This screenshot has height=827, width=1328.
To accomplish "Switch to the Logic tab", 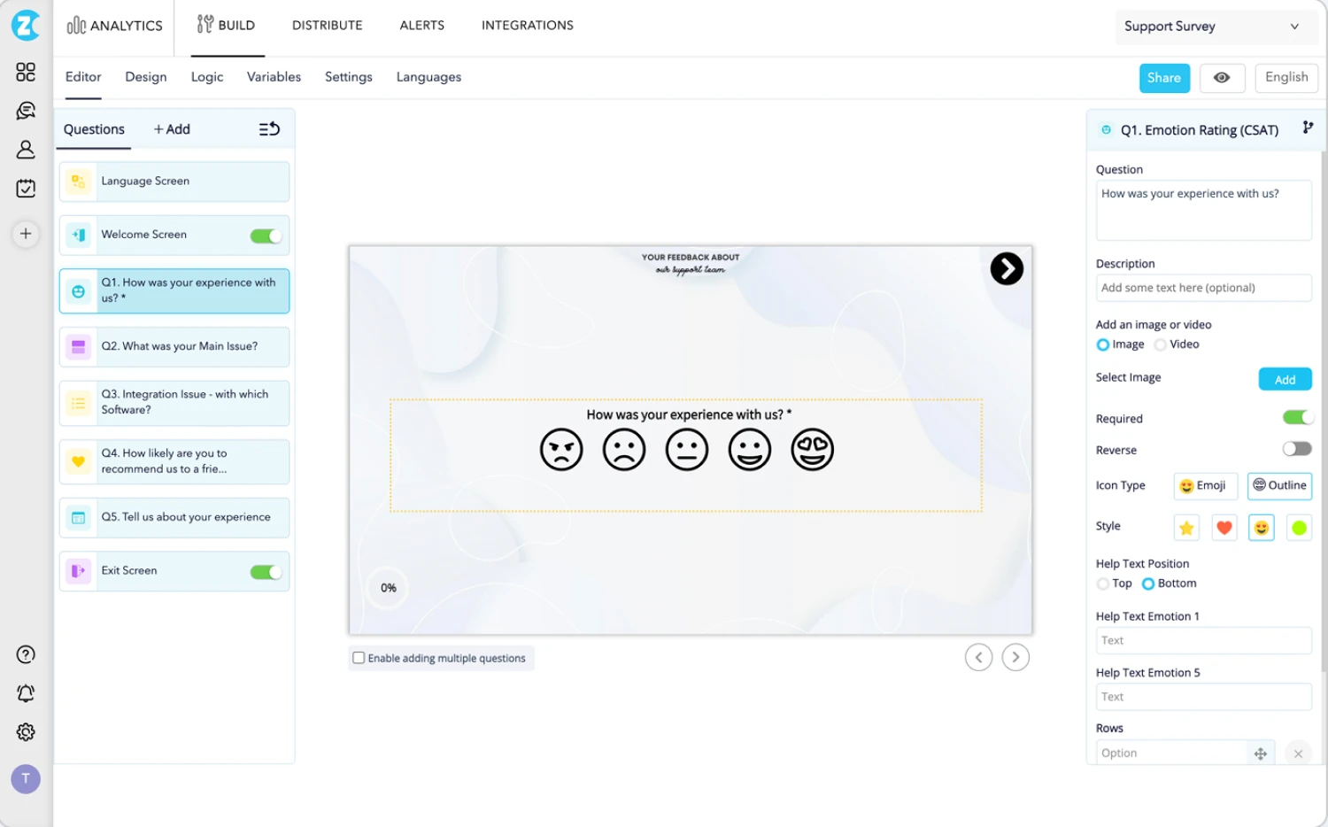I will click(206, 77).
